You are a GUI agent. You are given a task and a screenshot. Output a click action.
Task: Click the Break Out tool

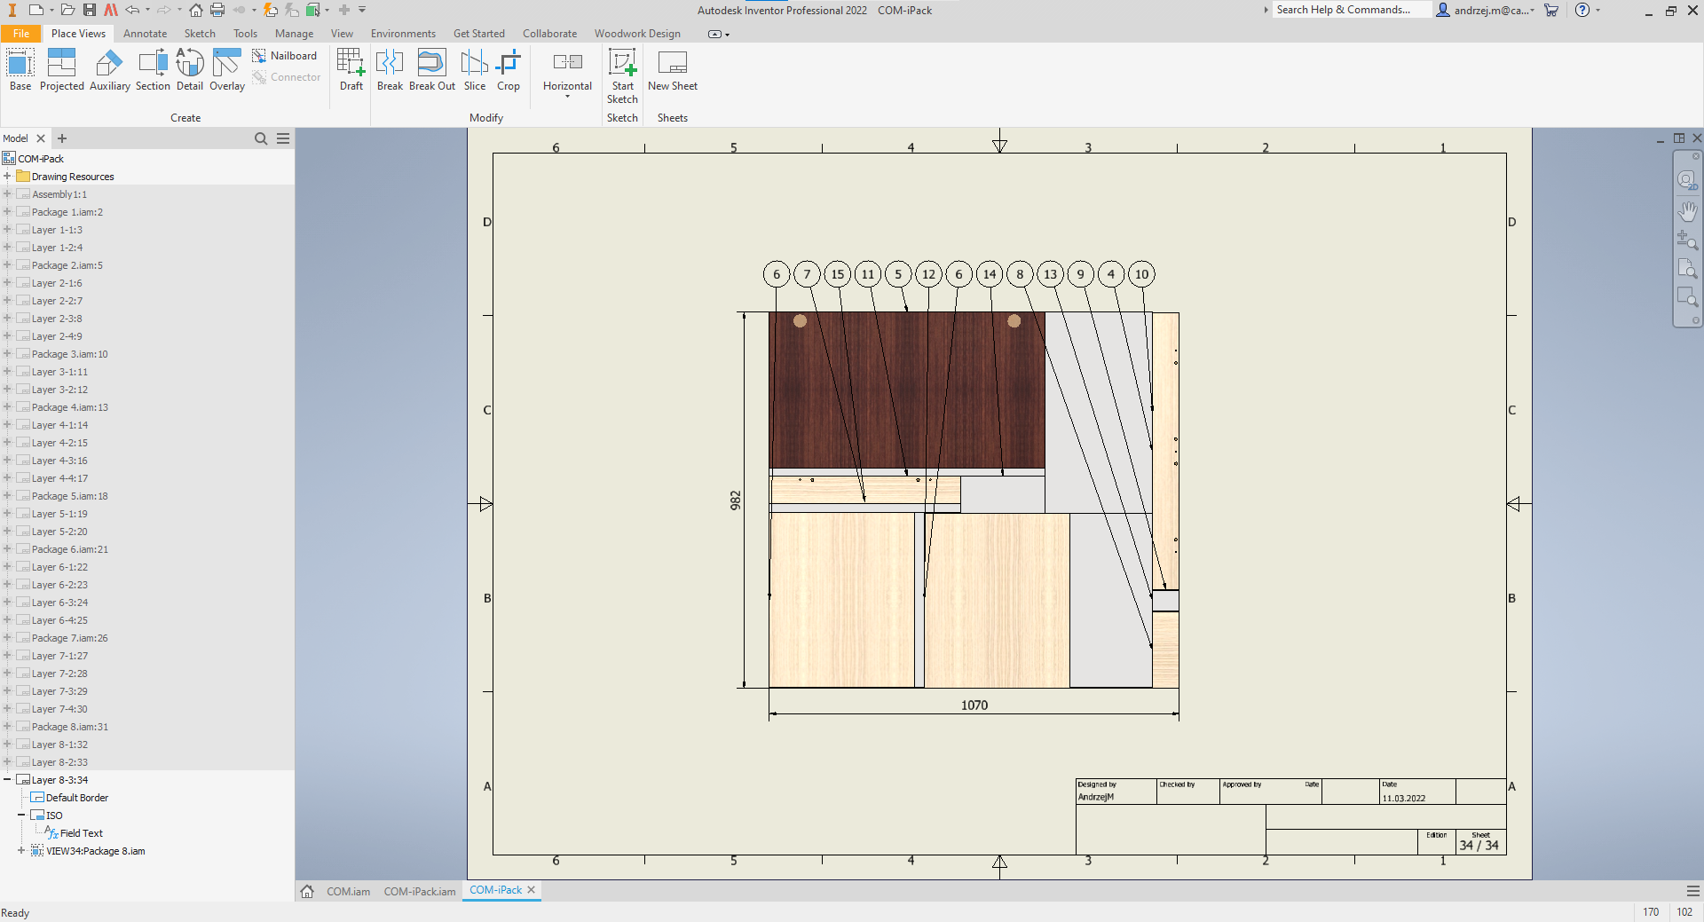point(431,69)
